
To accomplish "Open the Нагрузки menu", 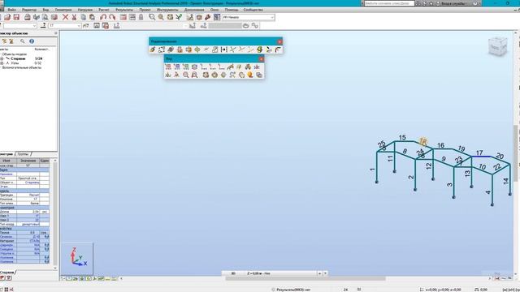I will pyautogui.click(x=84, y=10).
